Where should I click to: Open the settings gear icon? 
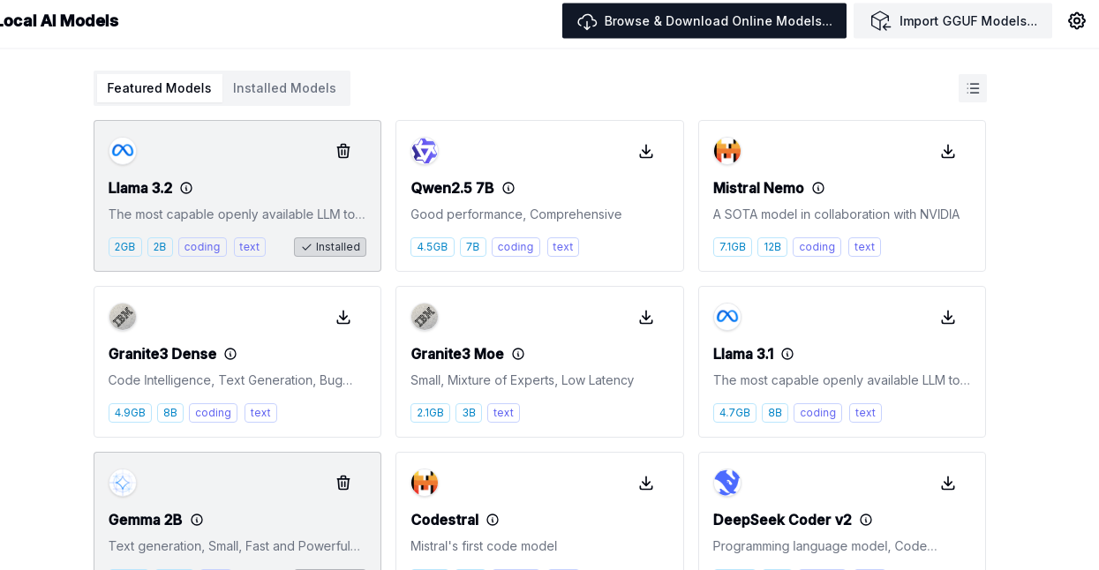click(x=1077, y=20)
